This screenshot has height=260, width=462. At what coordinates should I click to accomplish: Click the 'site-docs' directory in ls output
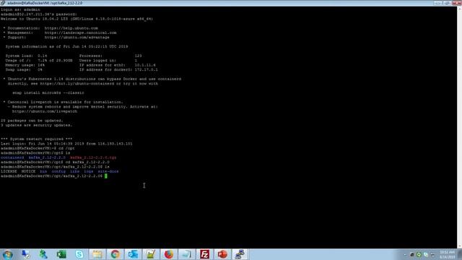coord(108,171)
